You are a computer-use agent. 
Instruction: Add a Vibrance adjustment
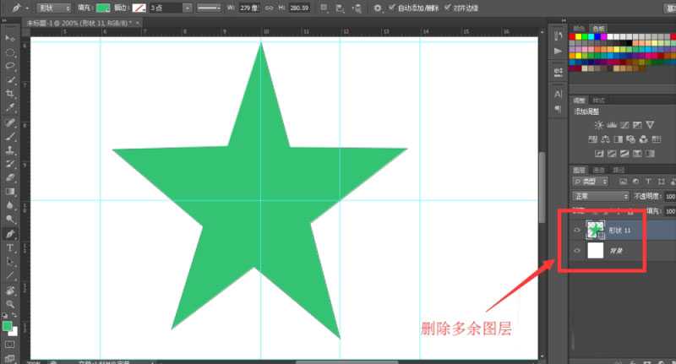[650, 125]
